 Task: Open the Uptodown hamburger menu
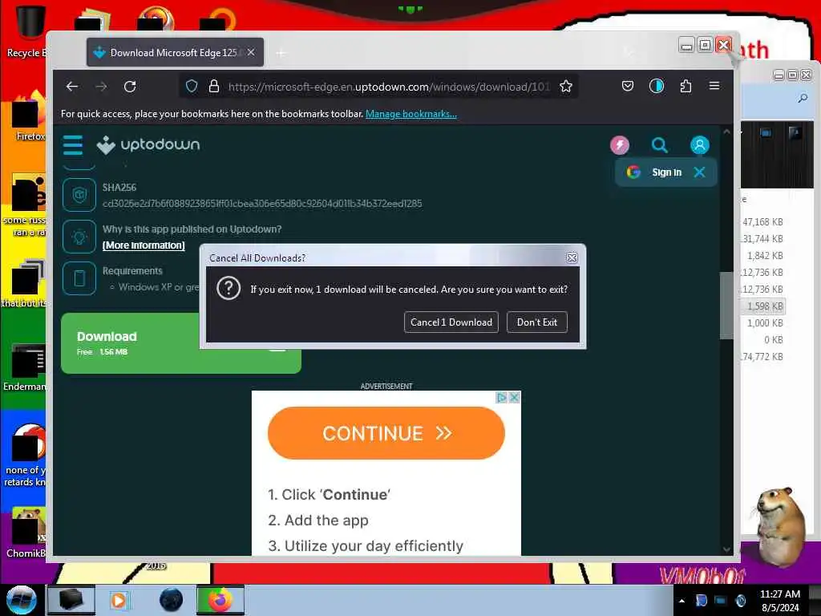pos(73,145)
